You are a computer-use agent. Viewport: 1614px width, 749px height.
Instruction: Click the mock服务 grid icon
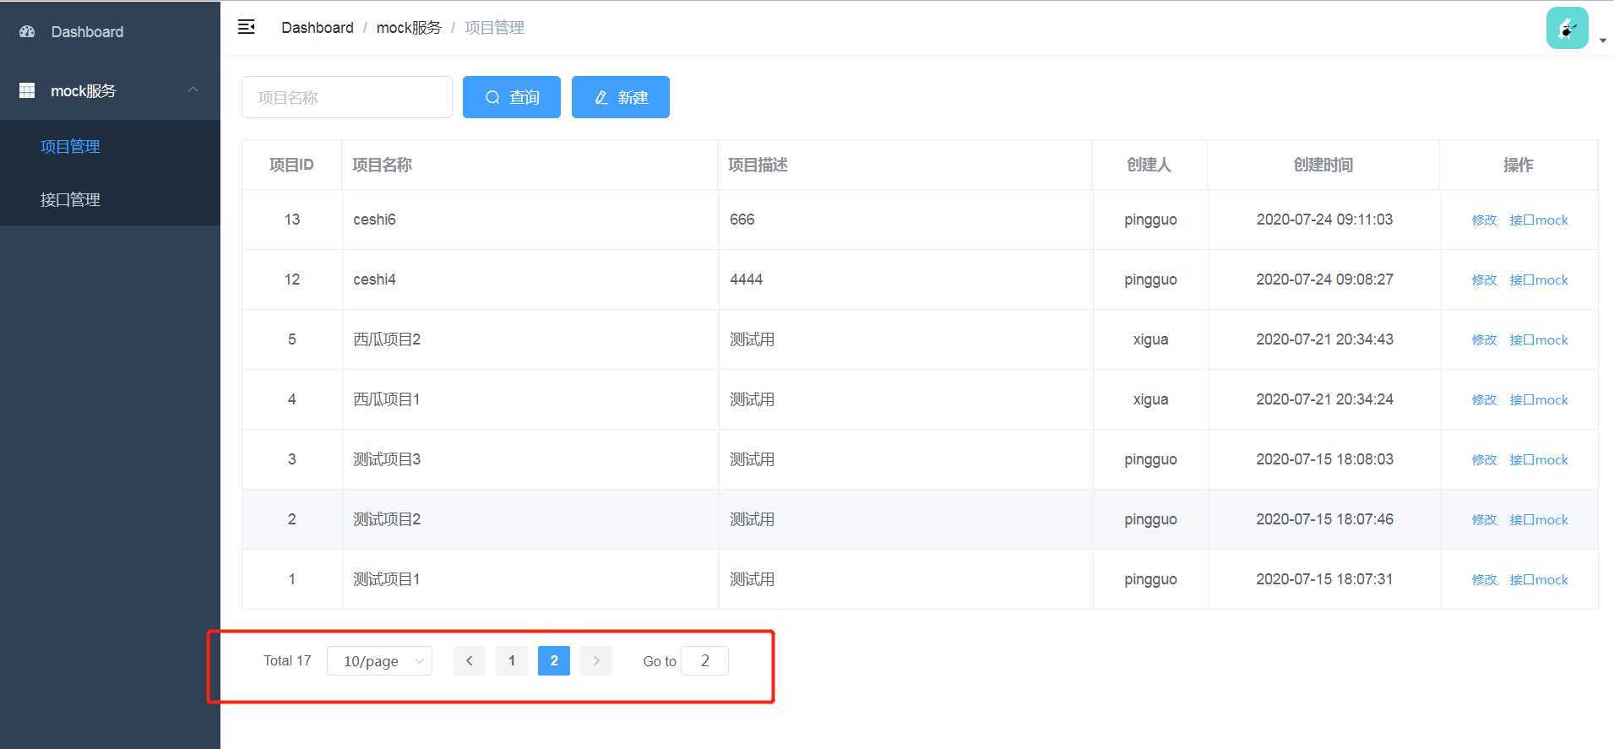[x=27, y=90]
